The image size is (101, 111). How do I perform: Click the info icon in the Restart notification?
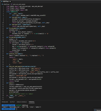tap(95, 110)
